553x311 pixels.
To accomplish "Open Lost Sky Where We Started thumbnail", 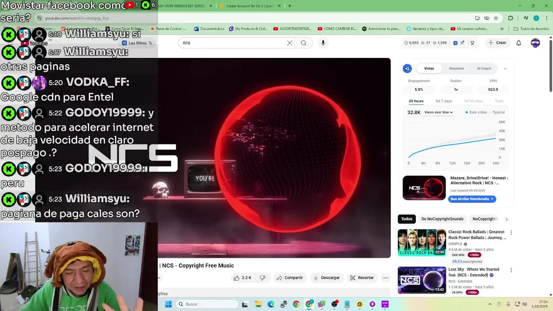I will tap(422, 280).
